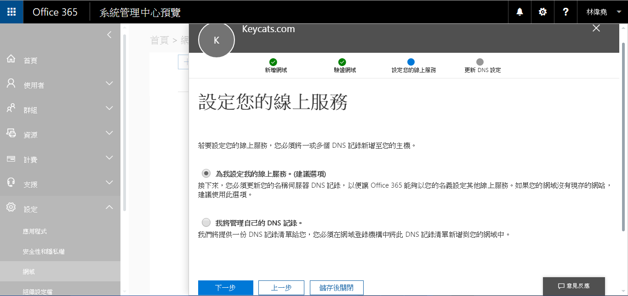
Task: Click the 首頁 home icon in sidebar
Action: pyautogui.click(x=11, y=59)
